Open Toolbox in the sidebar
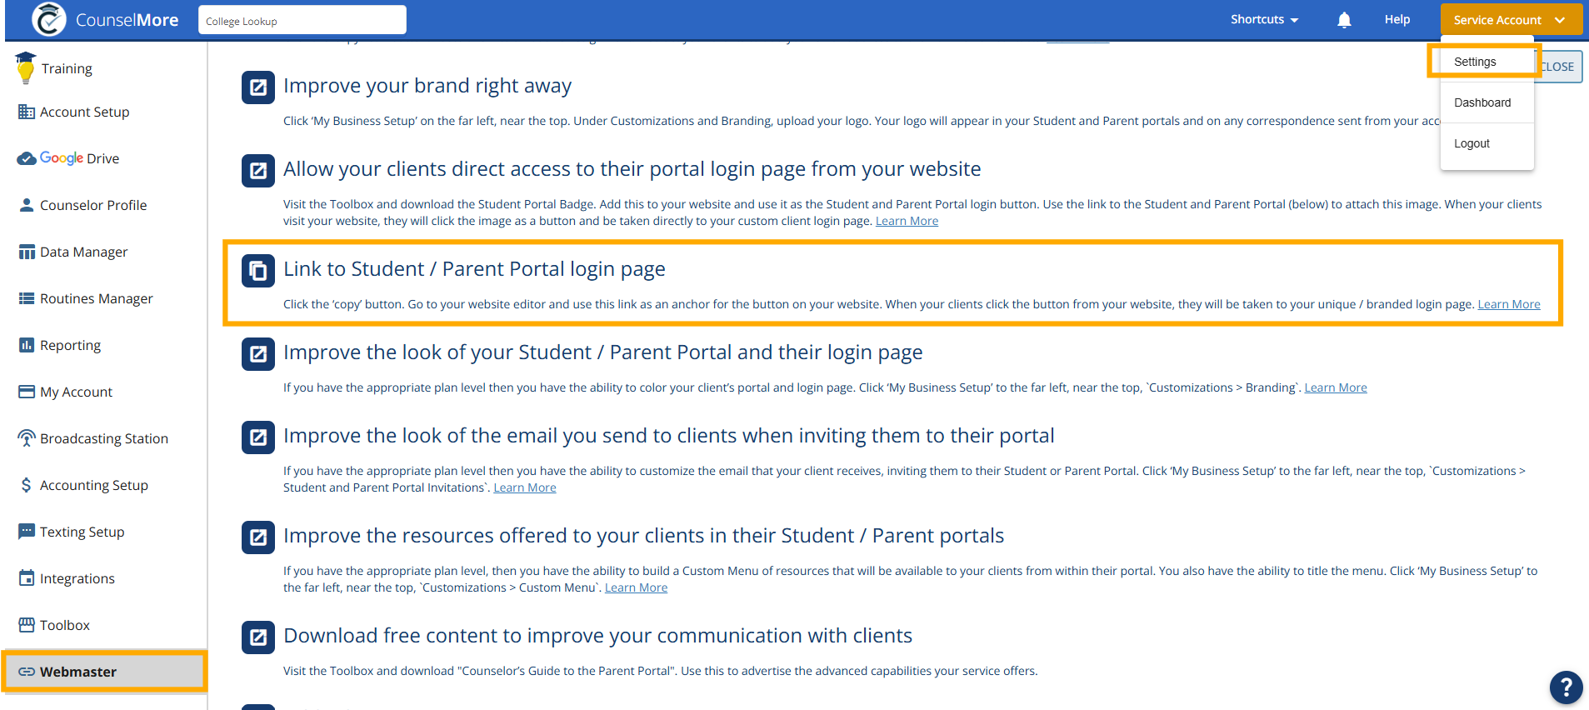This screenshot has height=710, width=1589. pos(65,625)
